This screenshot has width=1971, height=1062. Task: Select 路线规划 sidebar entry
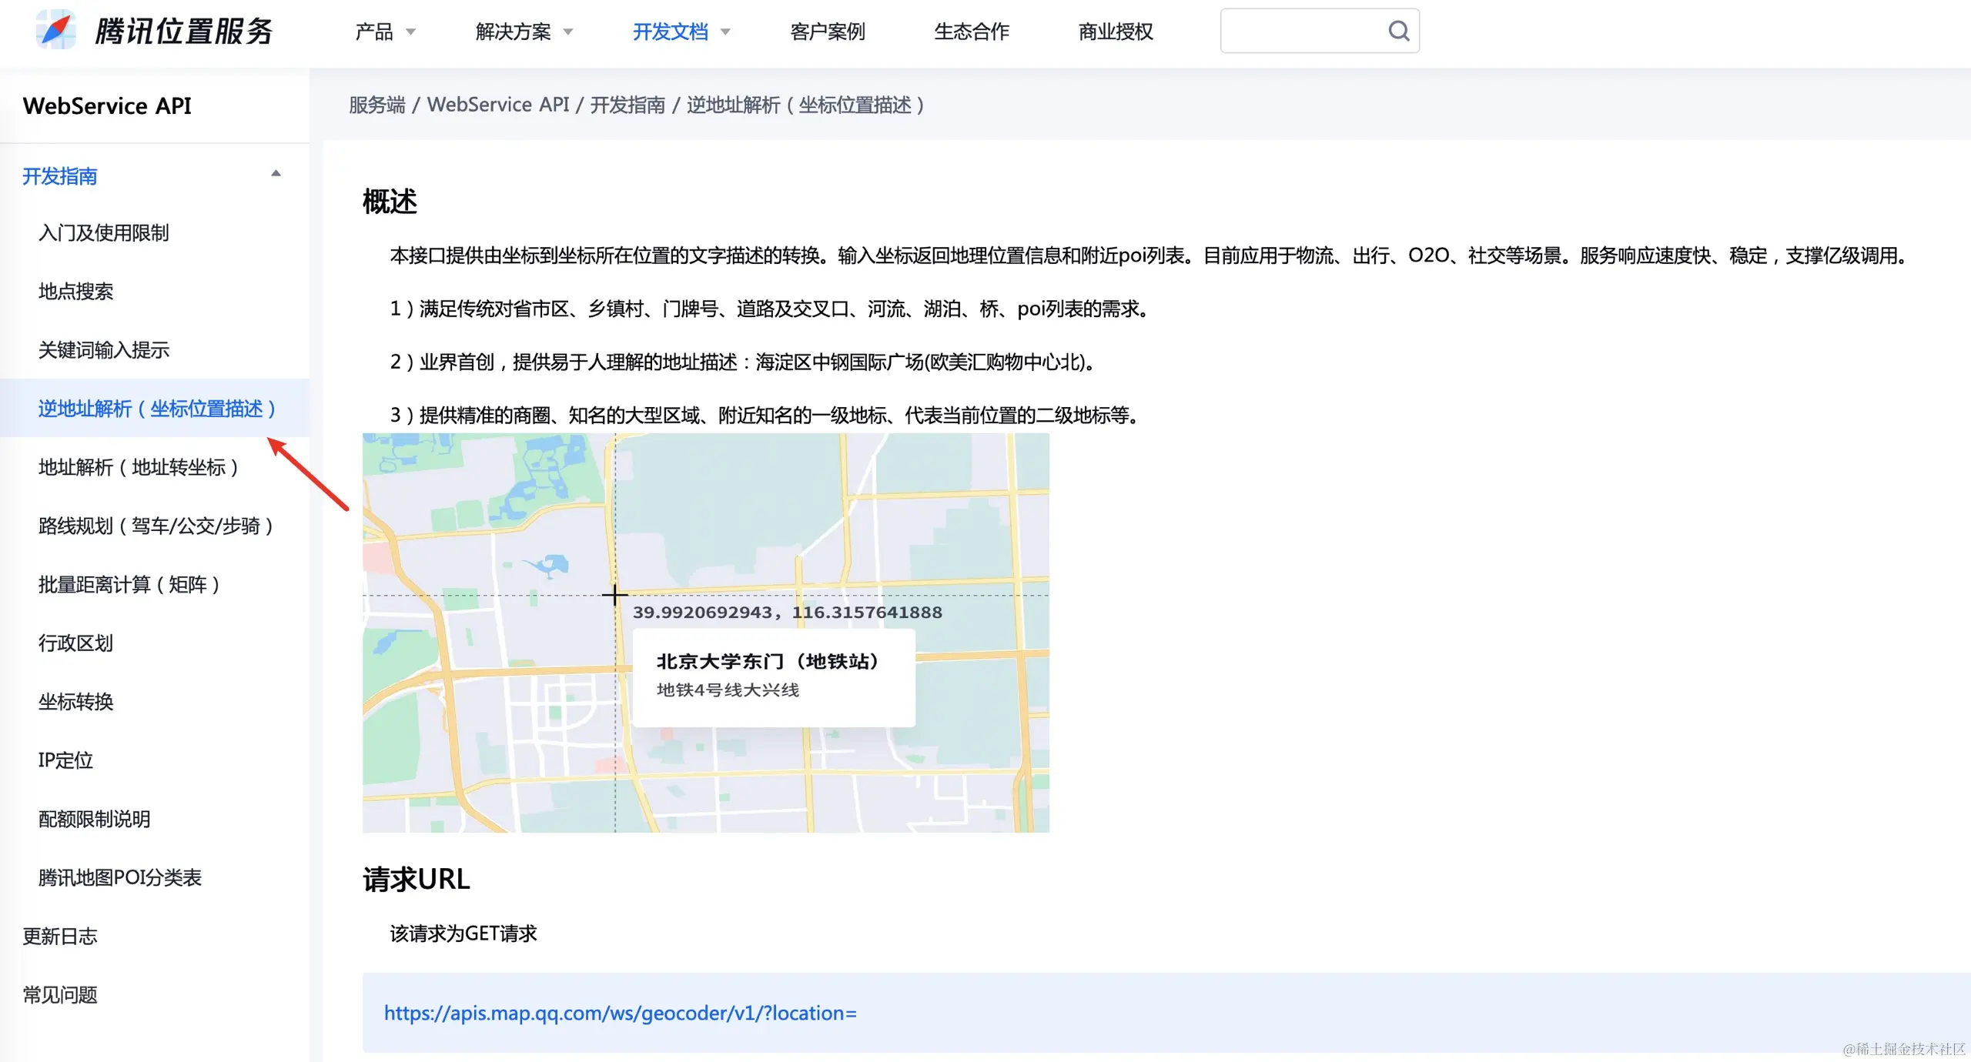[156, 526]
